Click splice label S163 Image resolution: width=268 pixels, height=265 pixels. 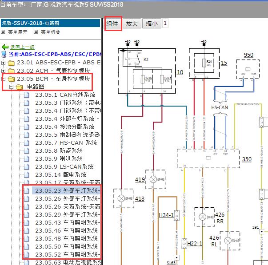(171, 263)
